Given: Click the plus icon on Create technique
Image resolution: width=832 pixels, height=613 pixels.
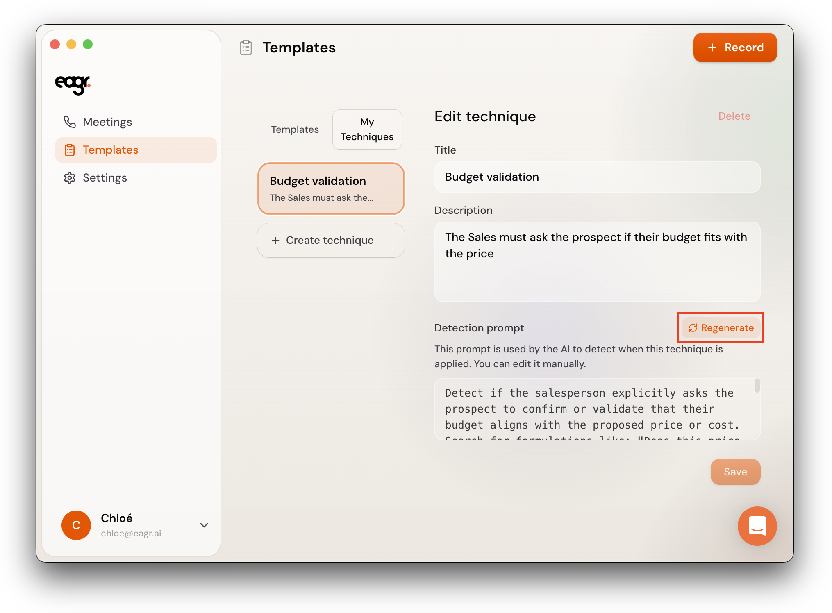Looking at the screenshot, I should coord(275,241).
